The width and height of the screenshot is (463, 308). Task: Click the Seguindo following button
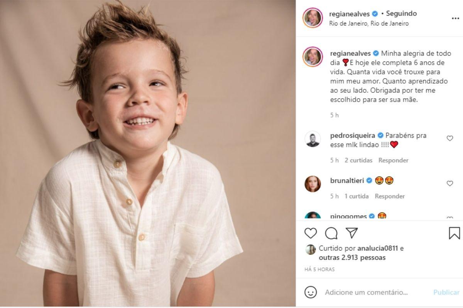tap(401, 13)
